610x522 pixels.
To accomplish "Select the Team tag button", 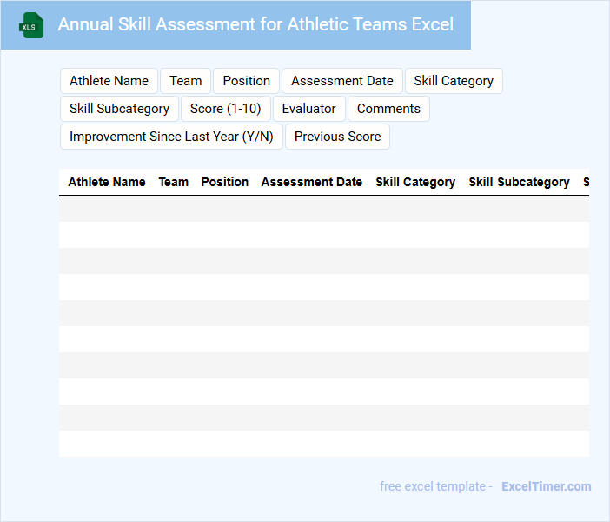I will (185, 81).
